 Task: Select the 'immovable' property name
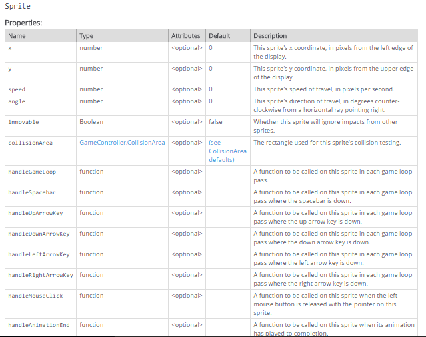(23, 122)
